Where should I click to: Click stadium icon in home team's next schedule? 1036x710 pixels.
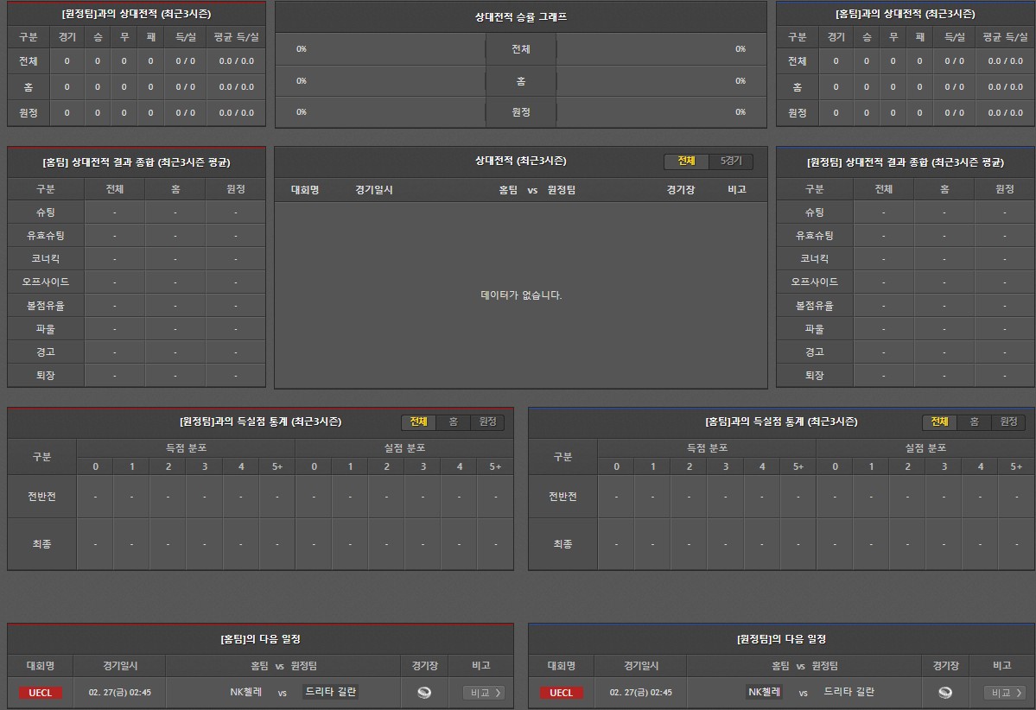tap(423, 692)
